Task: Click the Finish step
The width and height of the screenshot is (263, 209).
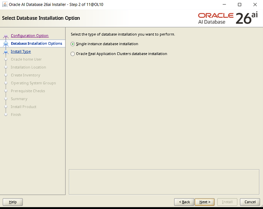Action: (16, 115)
